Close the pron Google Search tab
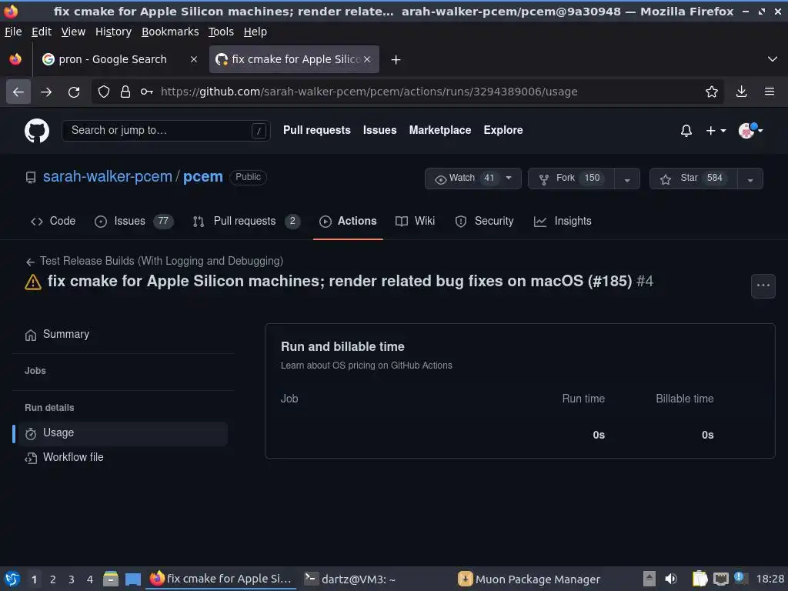 193,59
